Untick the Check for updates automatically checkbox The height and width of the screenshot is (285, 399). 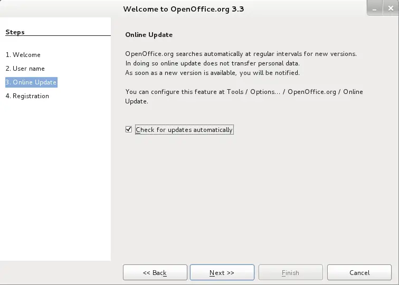tap(129, 129)
